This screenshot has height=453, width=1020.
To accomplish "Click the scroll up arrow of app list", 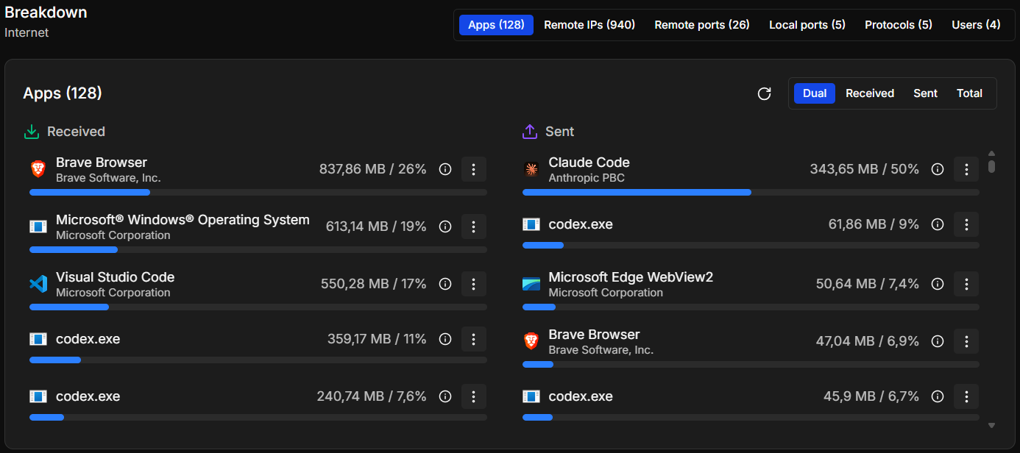I will [x=991, y=153].
